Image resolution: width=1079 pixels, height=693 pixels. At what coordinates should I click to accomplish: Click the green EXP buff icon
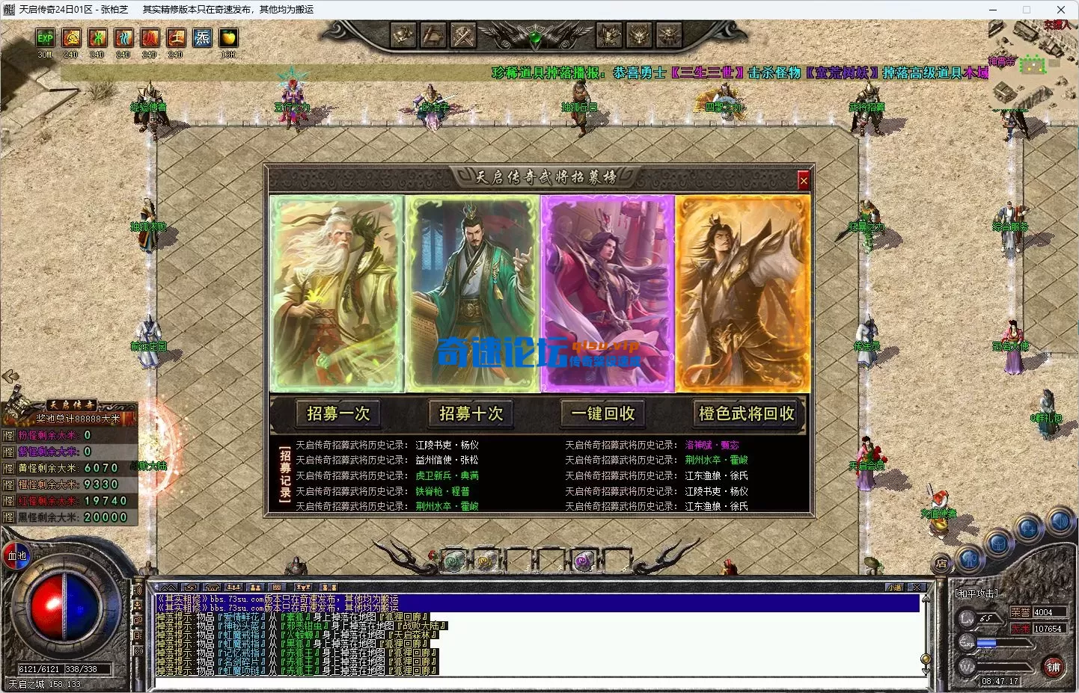coord(45,38)
